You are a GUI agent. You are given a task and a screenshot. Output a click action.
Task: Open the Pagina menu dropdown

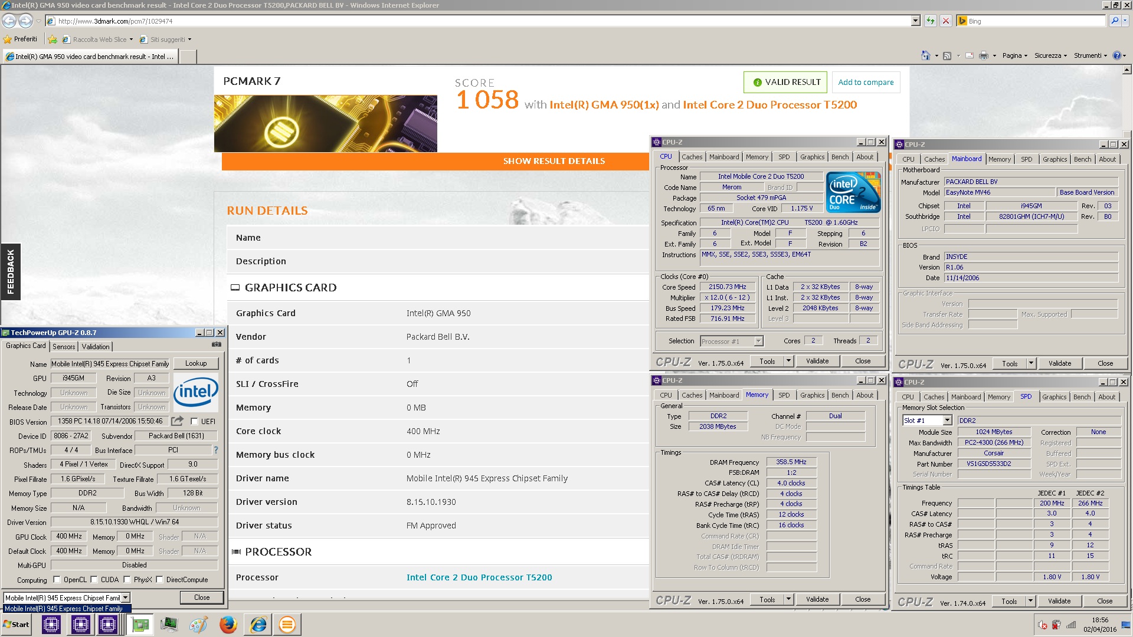pyautogui.click(x=1014, y=55)
